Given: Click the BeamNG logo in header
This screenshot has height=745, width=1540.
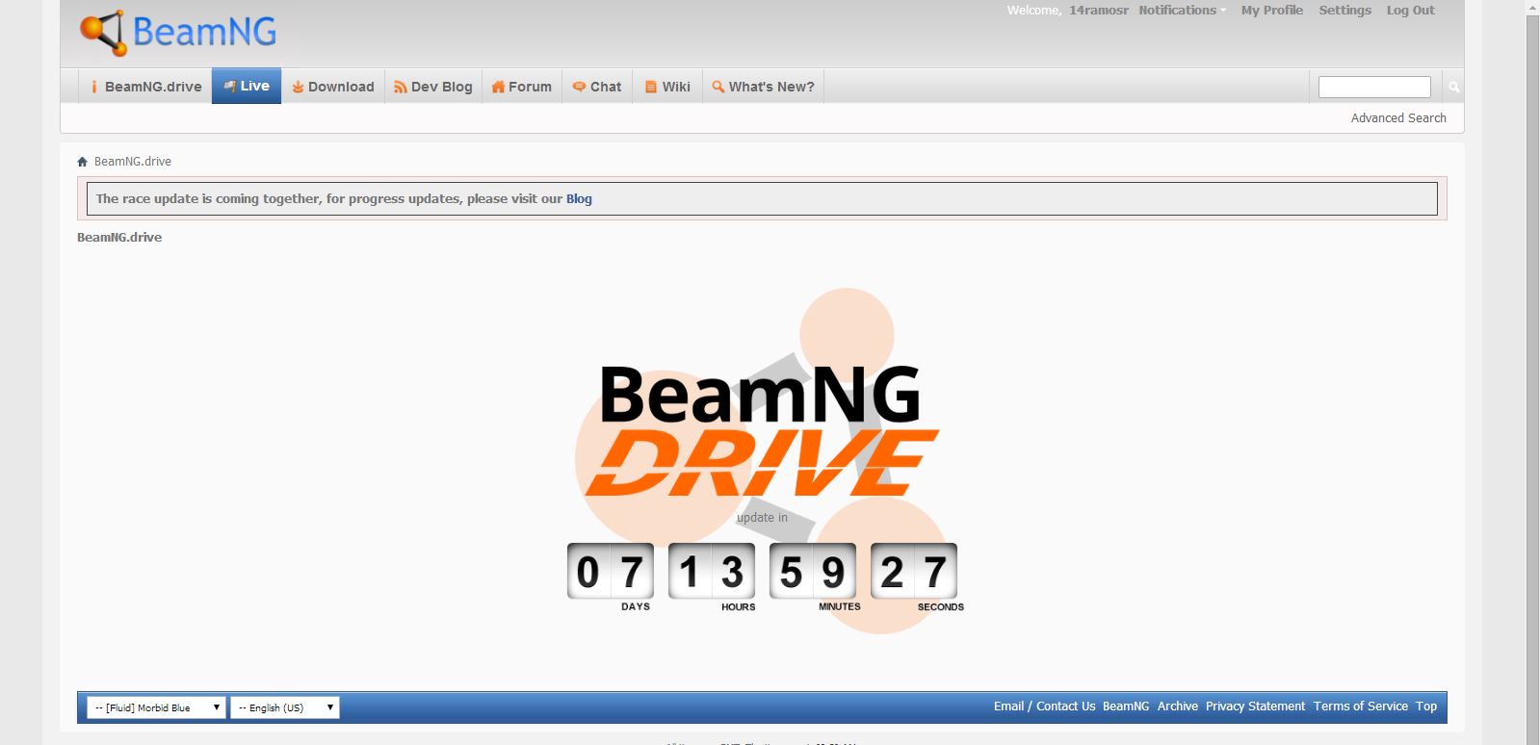Looking at the screenshot, I should coord(178,33).
